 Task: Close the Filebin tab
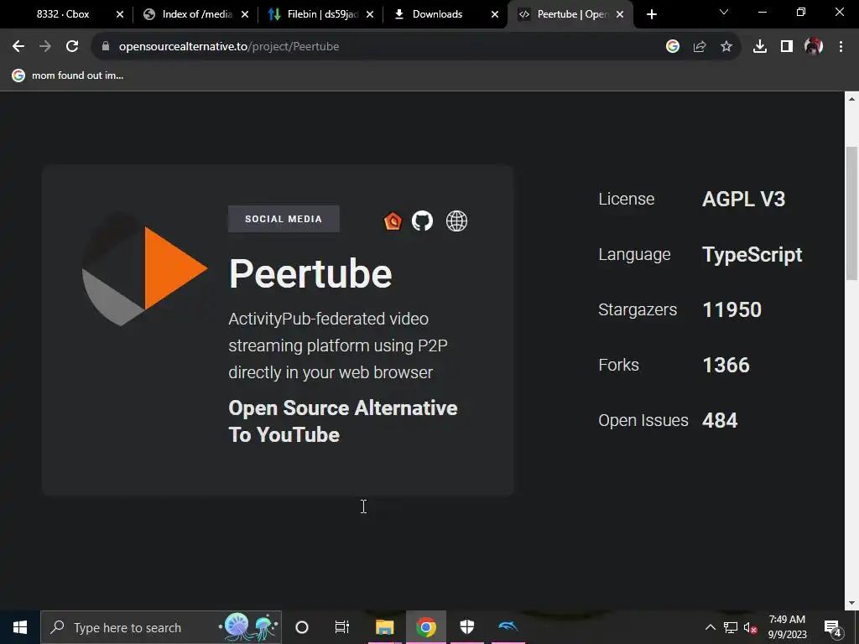[370, 14]
